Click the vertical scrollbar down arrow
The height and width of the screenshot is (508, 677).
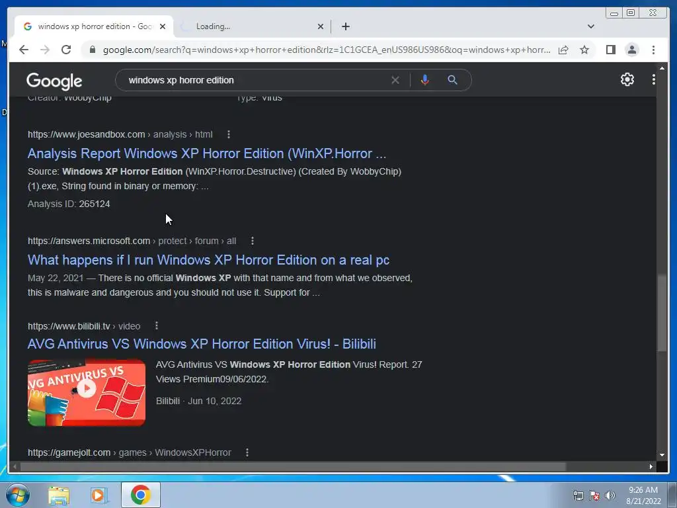click(662, 455)
